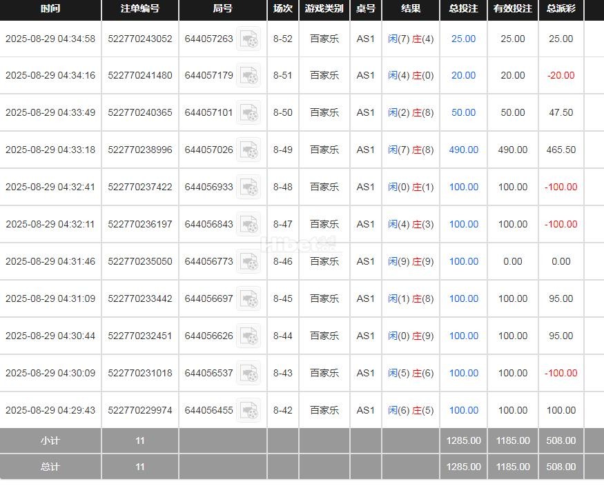Select the 总派彩 column header
Image resolution: width=604 pixels, height=488 pixels.
(561, 9)
